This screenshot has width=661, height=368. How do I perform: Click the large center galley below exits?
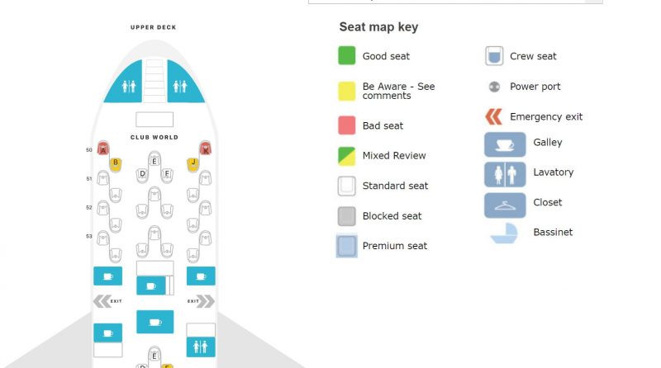click(x=155, y=322)
